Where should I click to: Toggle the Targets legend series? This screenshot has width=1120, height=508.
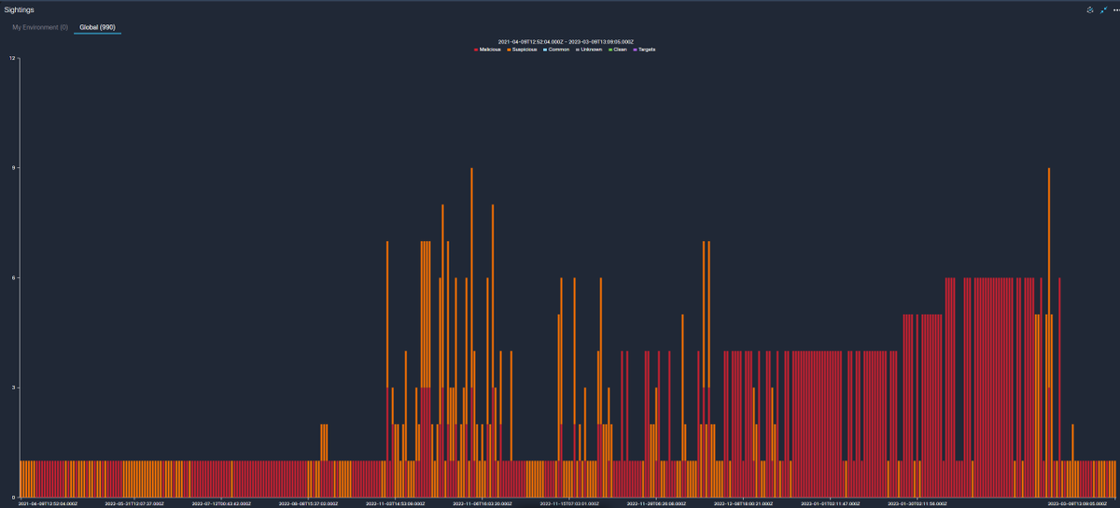pyautogui.click(x=644, y=49)
